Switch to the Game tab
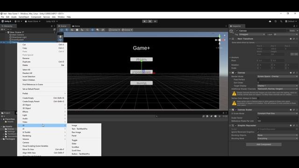Image resolution: width=299 pixels, height=168 pixels. click(76, 26)
